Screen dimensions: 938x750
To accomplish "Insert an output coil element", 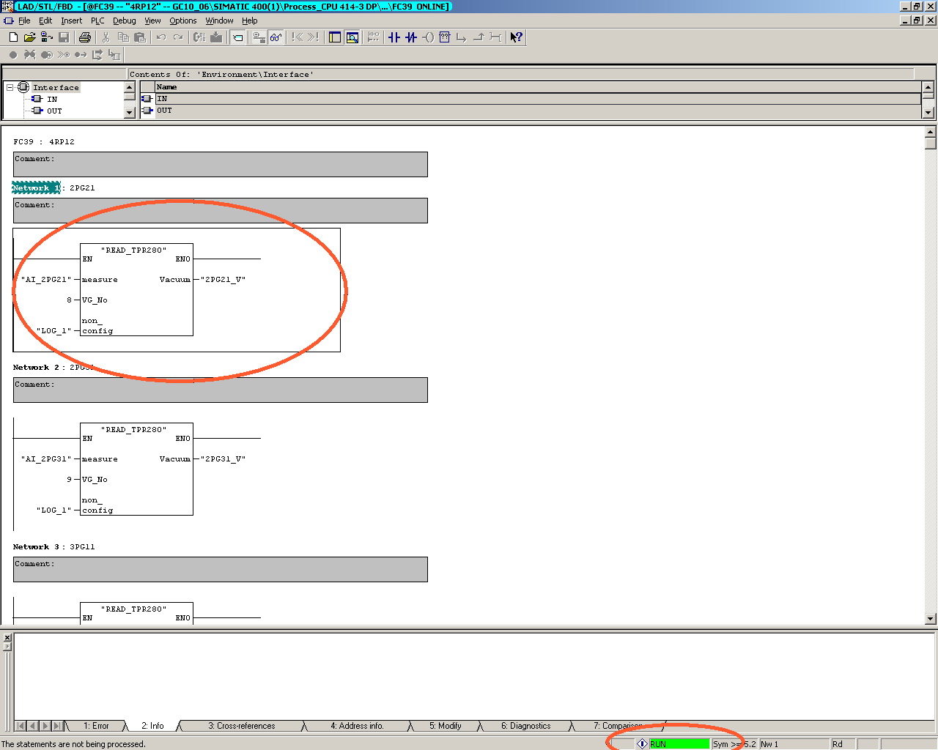I will [428, 37].
